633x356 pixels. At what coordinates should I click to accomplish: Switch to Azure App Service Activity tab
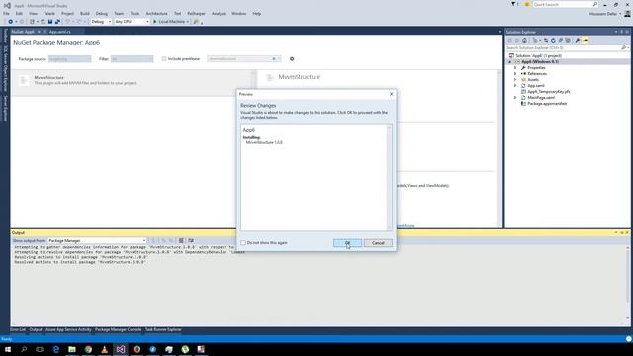[x=68, y=329]
